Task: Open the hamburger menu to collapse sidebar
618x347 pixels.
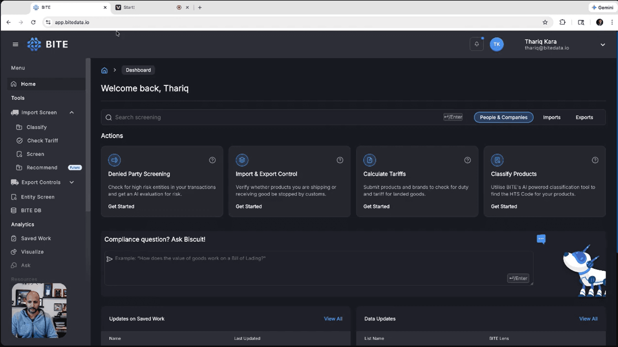Action: 15,44
